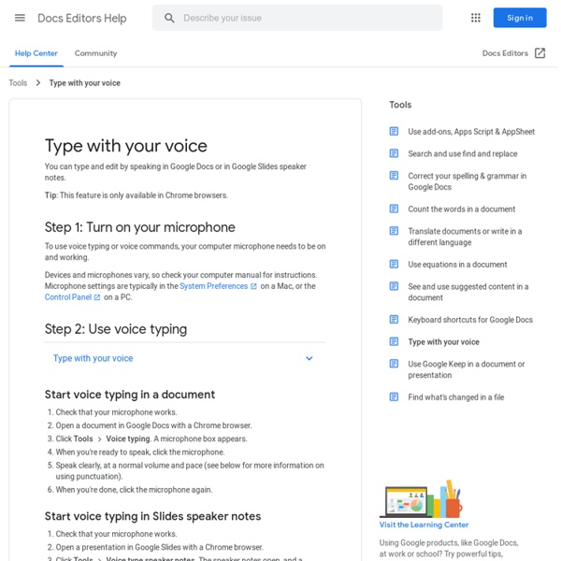561x561 pixels.
Task: Click icon beside Search and use find and replace
Action: click(x=394, y=153)
